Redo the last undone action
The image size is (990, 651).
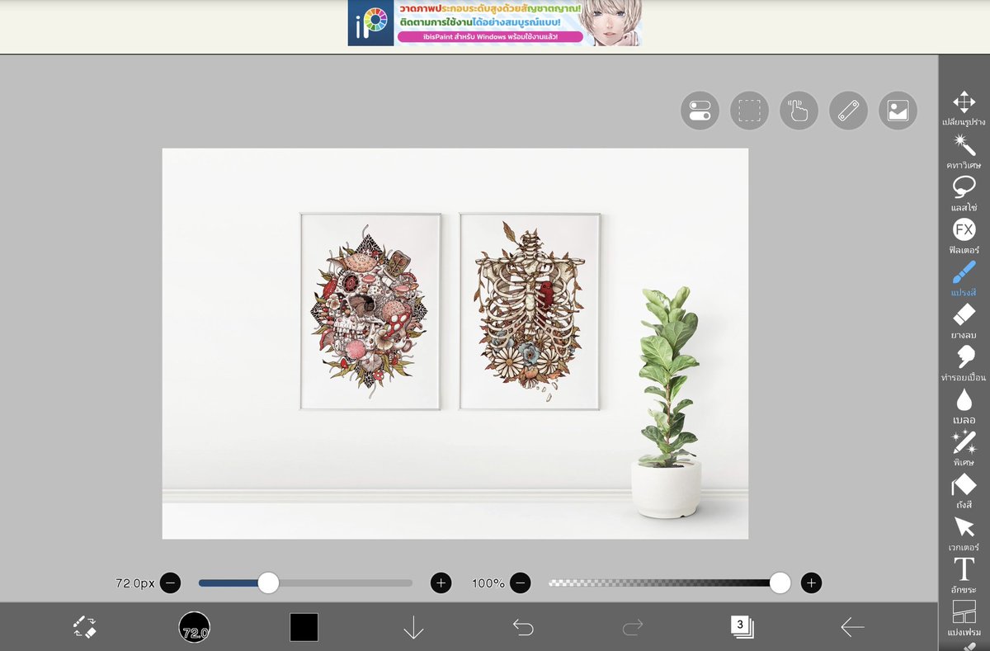click(633, 627)
